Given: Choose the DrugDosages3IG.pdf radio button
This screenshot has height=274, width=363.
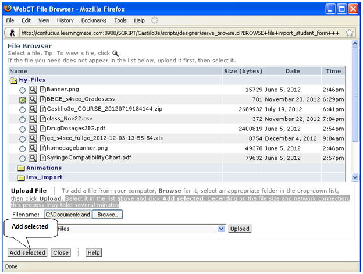Looking at the screenshot, I should [23, 129].
